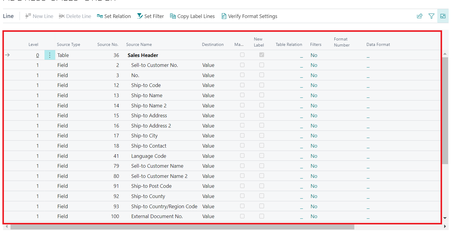Open Data Format link for Language Code

click(x=368, y=157)
